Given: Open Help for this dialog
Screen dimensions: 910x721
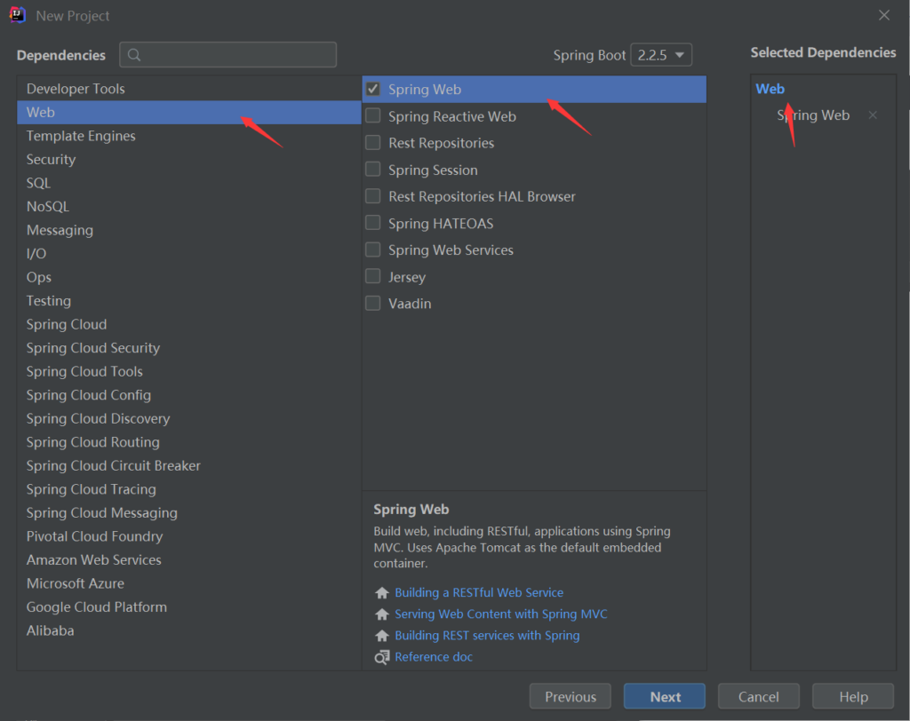Looking at the screenshot, I should click(853, 696).
